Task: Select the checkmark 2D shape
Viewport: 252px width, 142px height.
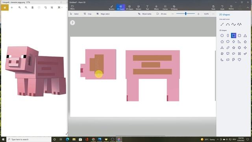Action: click(245, 54)
